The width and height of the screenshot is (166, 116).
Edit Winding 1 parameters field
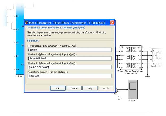[x=69, y=59]
